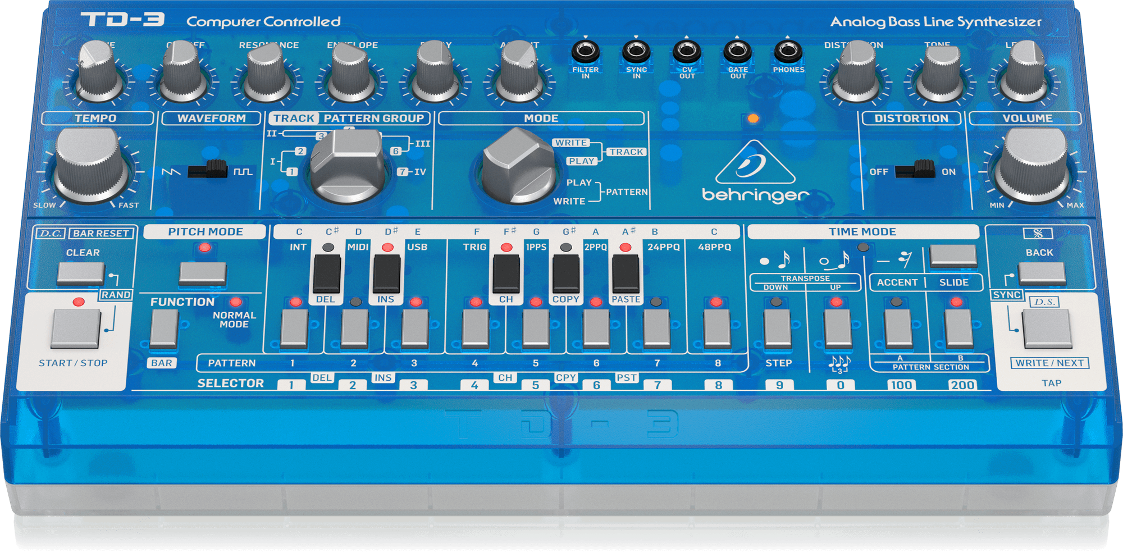Viewport: 1123px width, 552px height.
Task: Click the "SELECTOR" label
Action: [x=230, y=383]
